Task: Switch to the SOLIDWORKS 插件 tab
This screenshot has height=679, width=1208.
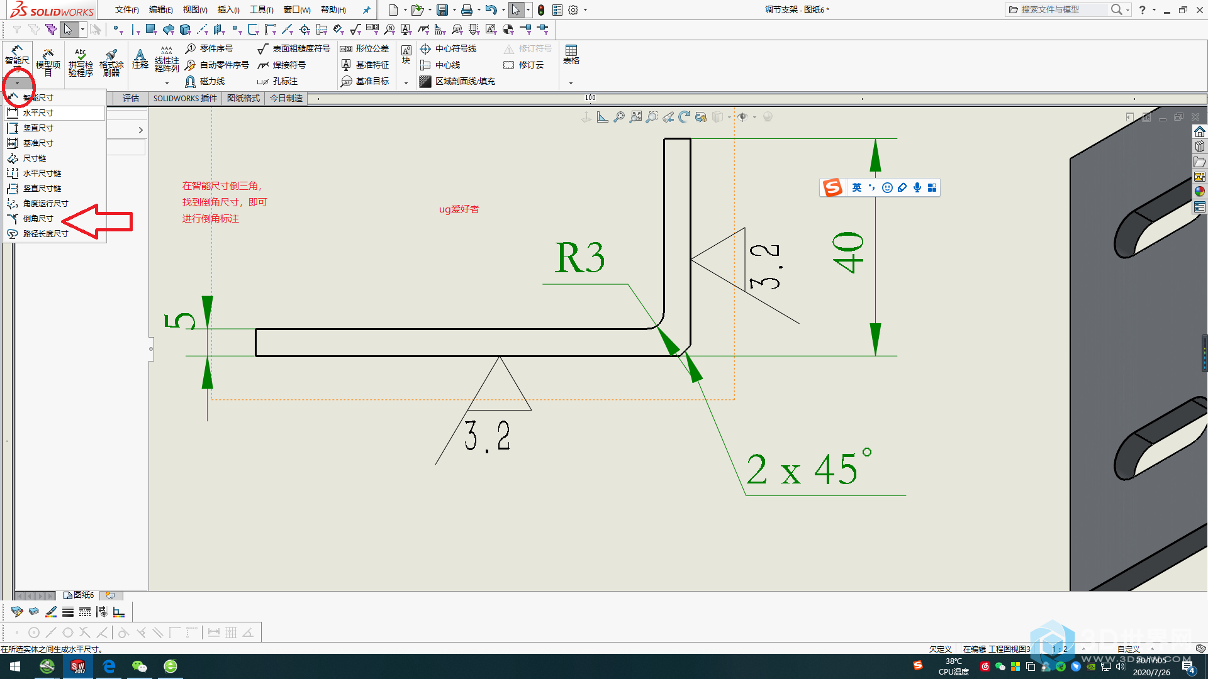Action: click(x=185, y=98)
